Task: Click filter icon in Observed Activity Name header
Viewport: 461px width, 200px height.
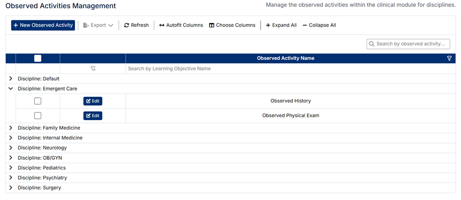Action: (449, 59)
